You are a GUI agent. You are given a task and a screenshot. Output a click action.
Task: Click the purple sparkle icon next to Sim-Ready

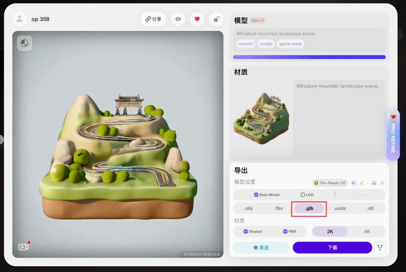[354, 183]
